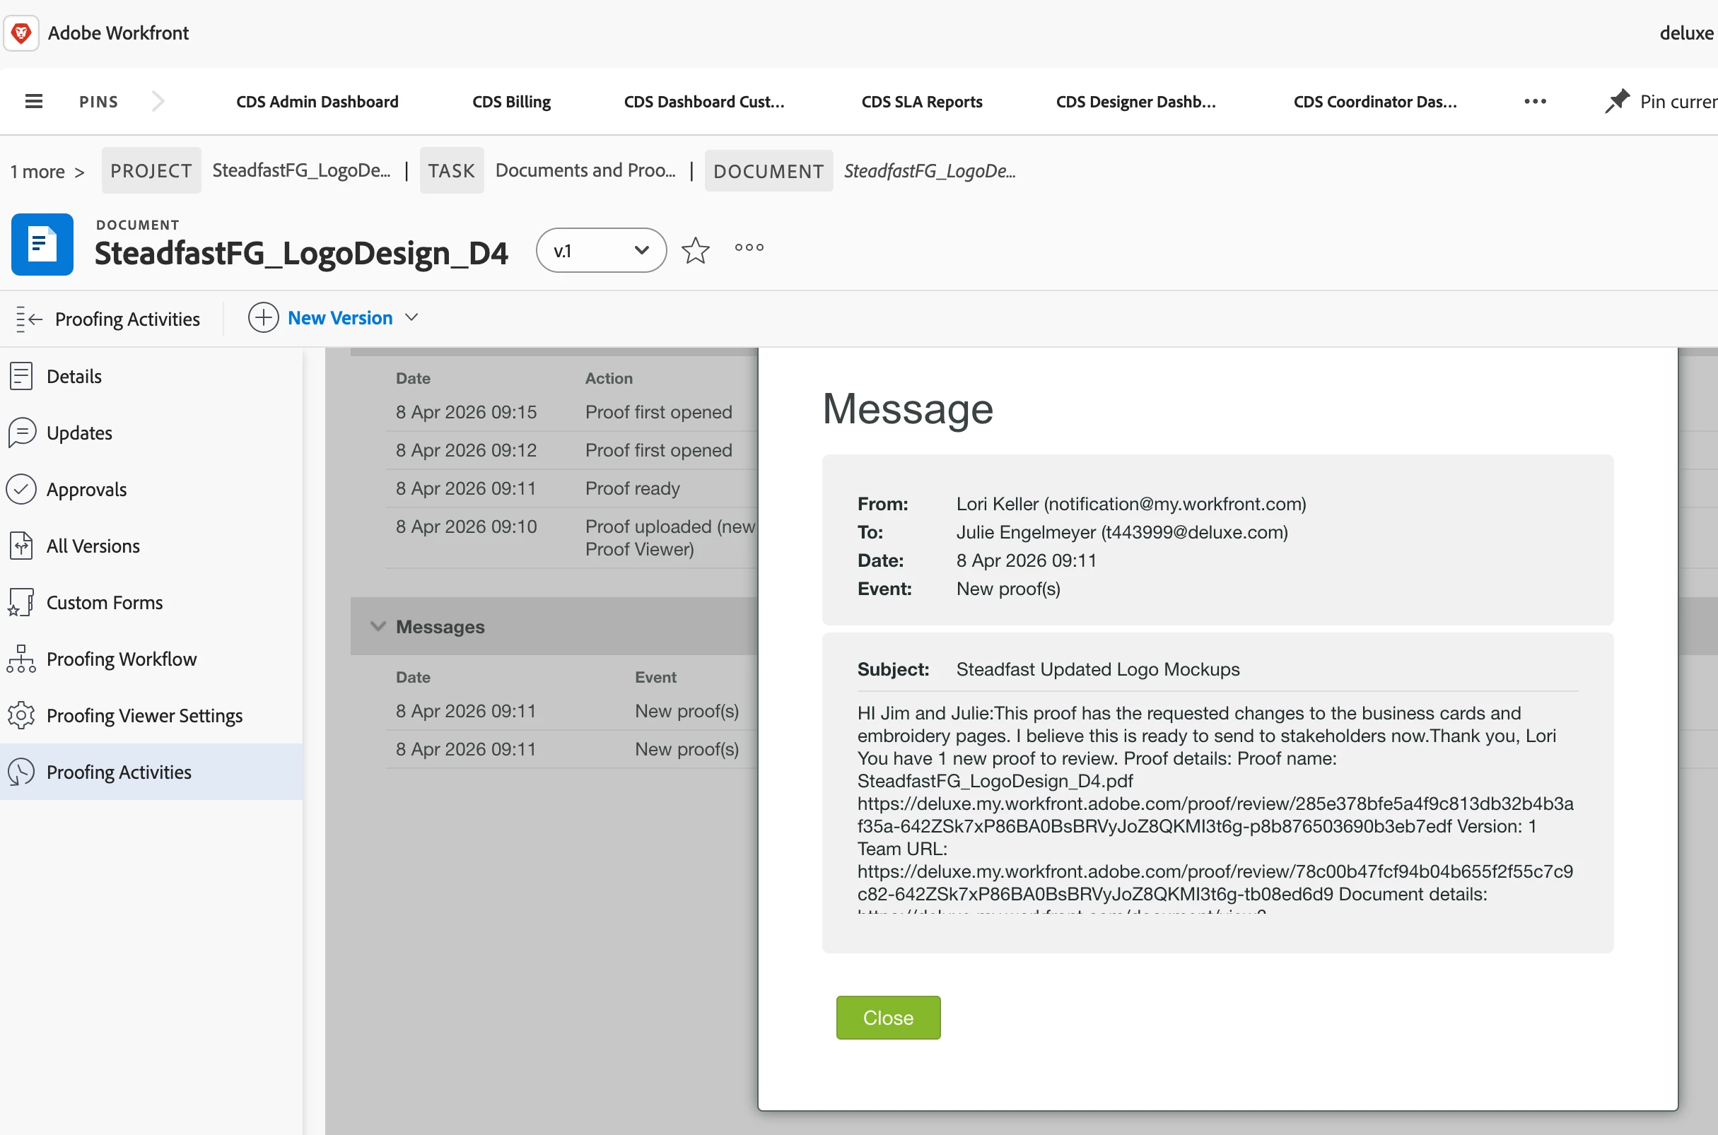Screen dimensions: 1718x1135
Task: Open the v.1 version dropdown
Action: 600,250
